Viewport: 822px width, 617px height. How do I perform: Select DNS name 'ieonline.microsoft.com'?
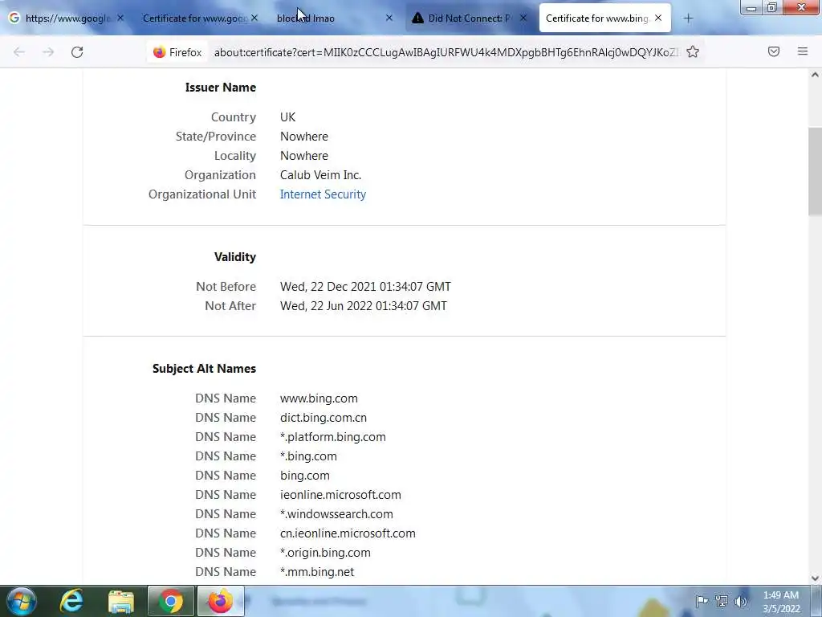click(340, 495)
